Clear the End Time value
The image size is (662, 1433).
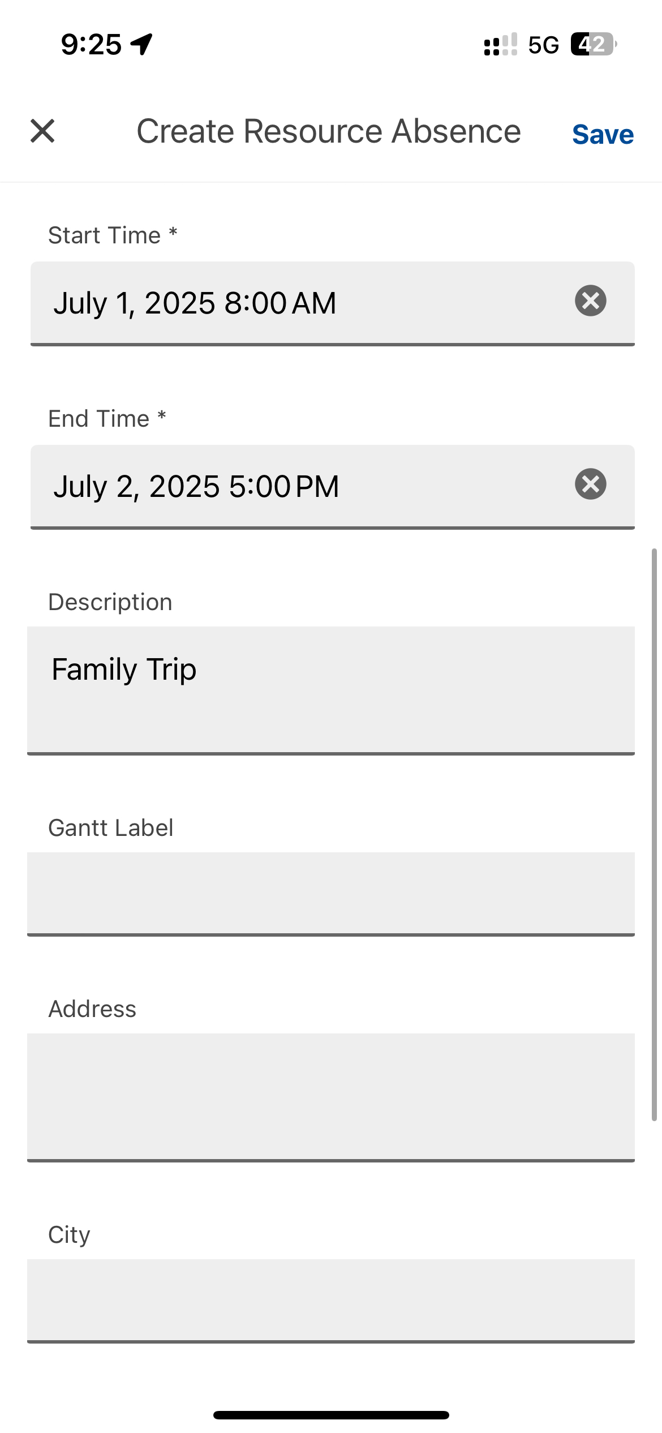click(591, 484)
